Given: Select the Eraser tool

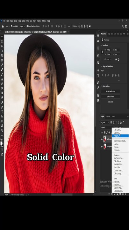Looking at the screenshot, I should [2, 88].
